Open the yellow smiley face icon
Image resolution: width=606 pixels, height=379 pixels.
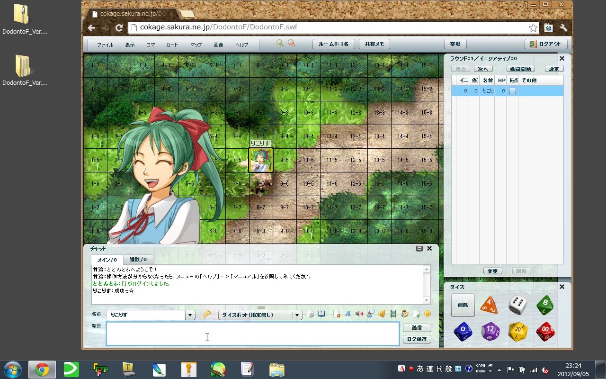[428, 314]
